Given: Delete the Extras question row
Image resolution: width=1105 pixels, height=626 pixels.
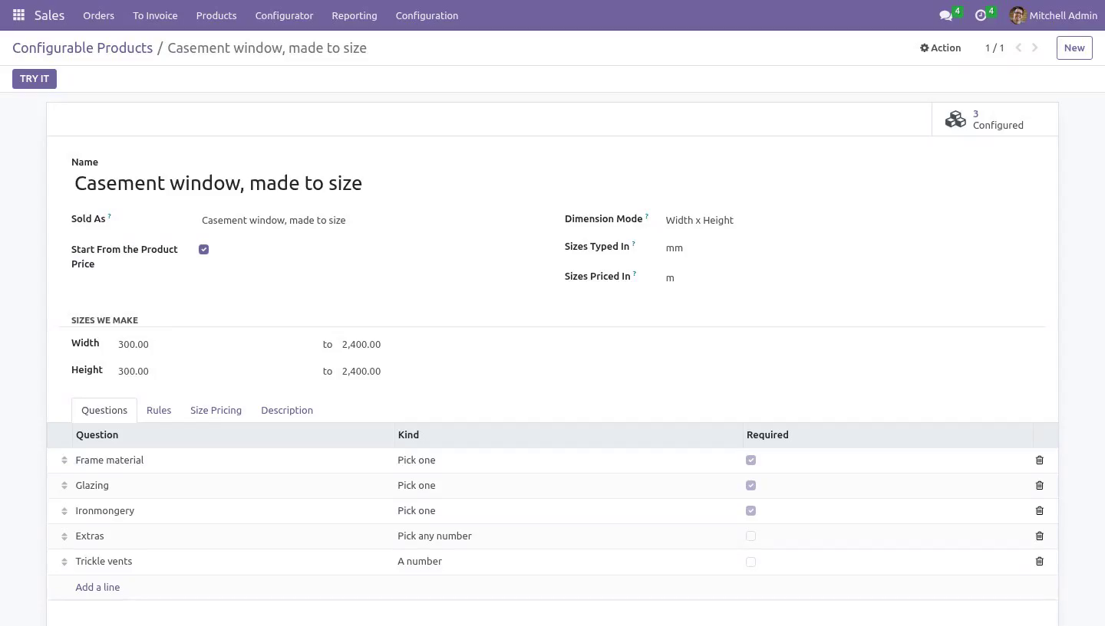Looking at the screenshot, I should click(1040, 536).
